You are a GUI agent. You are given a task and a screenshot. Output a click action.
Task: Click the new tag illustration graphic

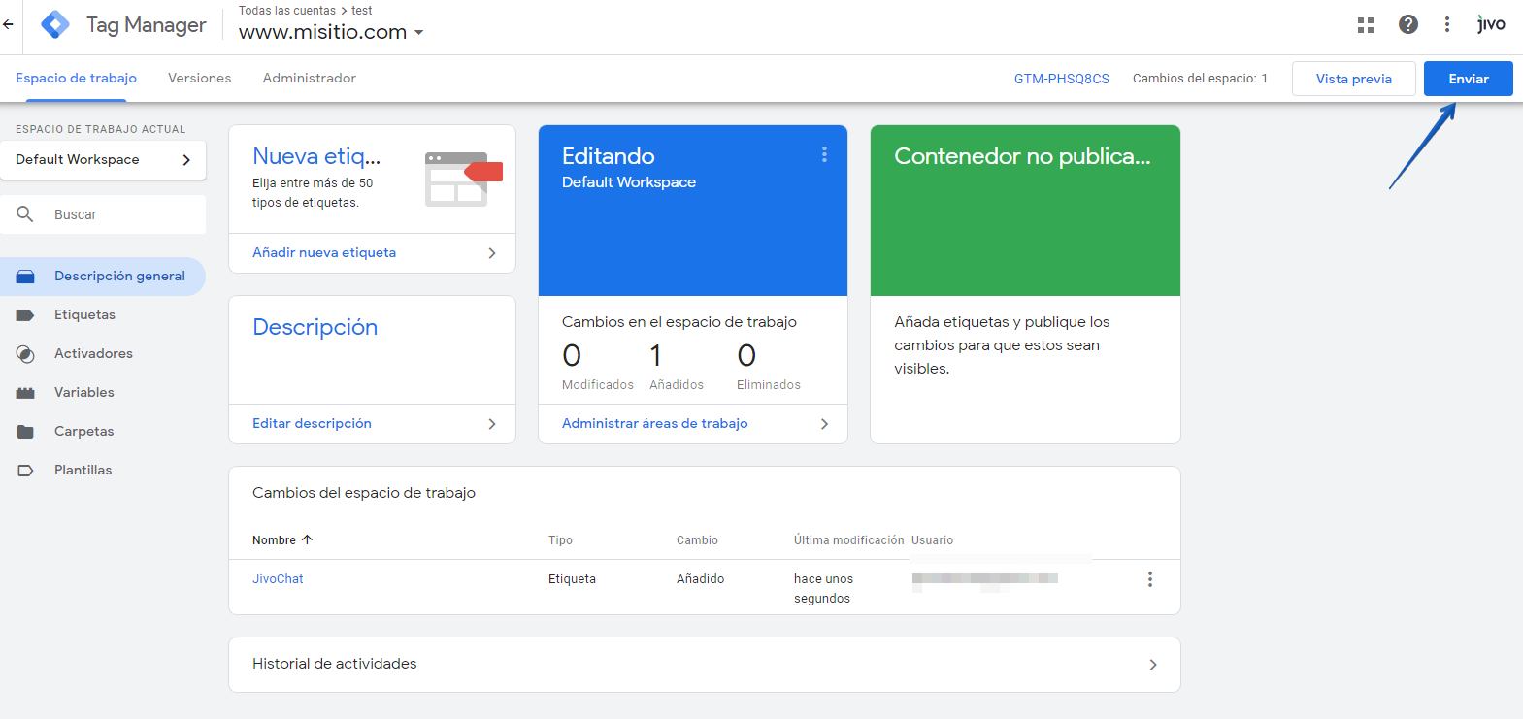pos(464,179)
